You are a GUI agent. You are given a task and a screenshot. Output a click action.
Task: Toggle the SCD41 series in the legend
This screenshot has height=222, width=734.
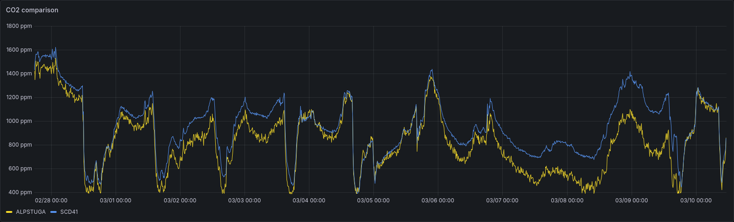click(69, 212)
